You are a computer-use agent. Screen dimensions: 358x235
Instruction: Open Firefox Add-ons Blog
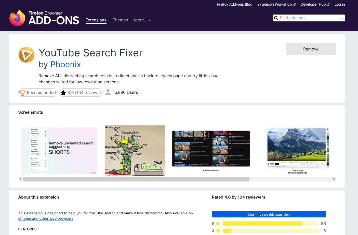(234, 4)
